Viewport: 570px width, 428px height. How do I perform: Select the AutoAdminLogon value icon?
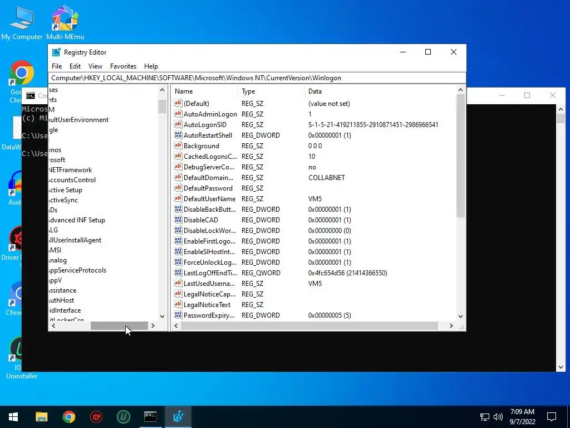pyautogui.click(x=178, y=114)
